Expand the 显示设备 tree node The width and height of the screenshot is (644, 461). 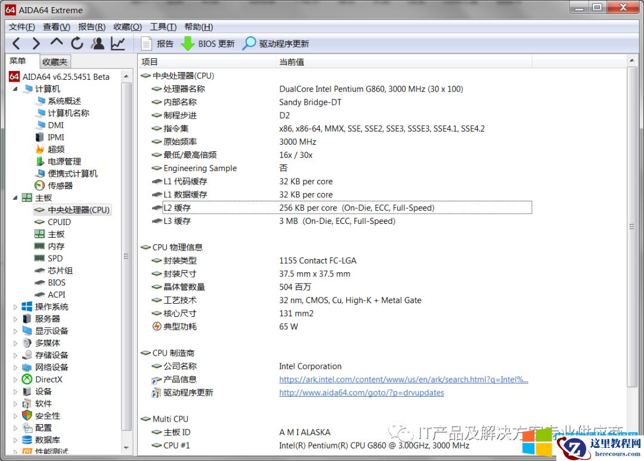16,331
